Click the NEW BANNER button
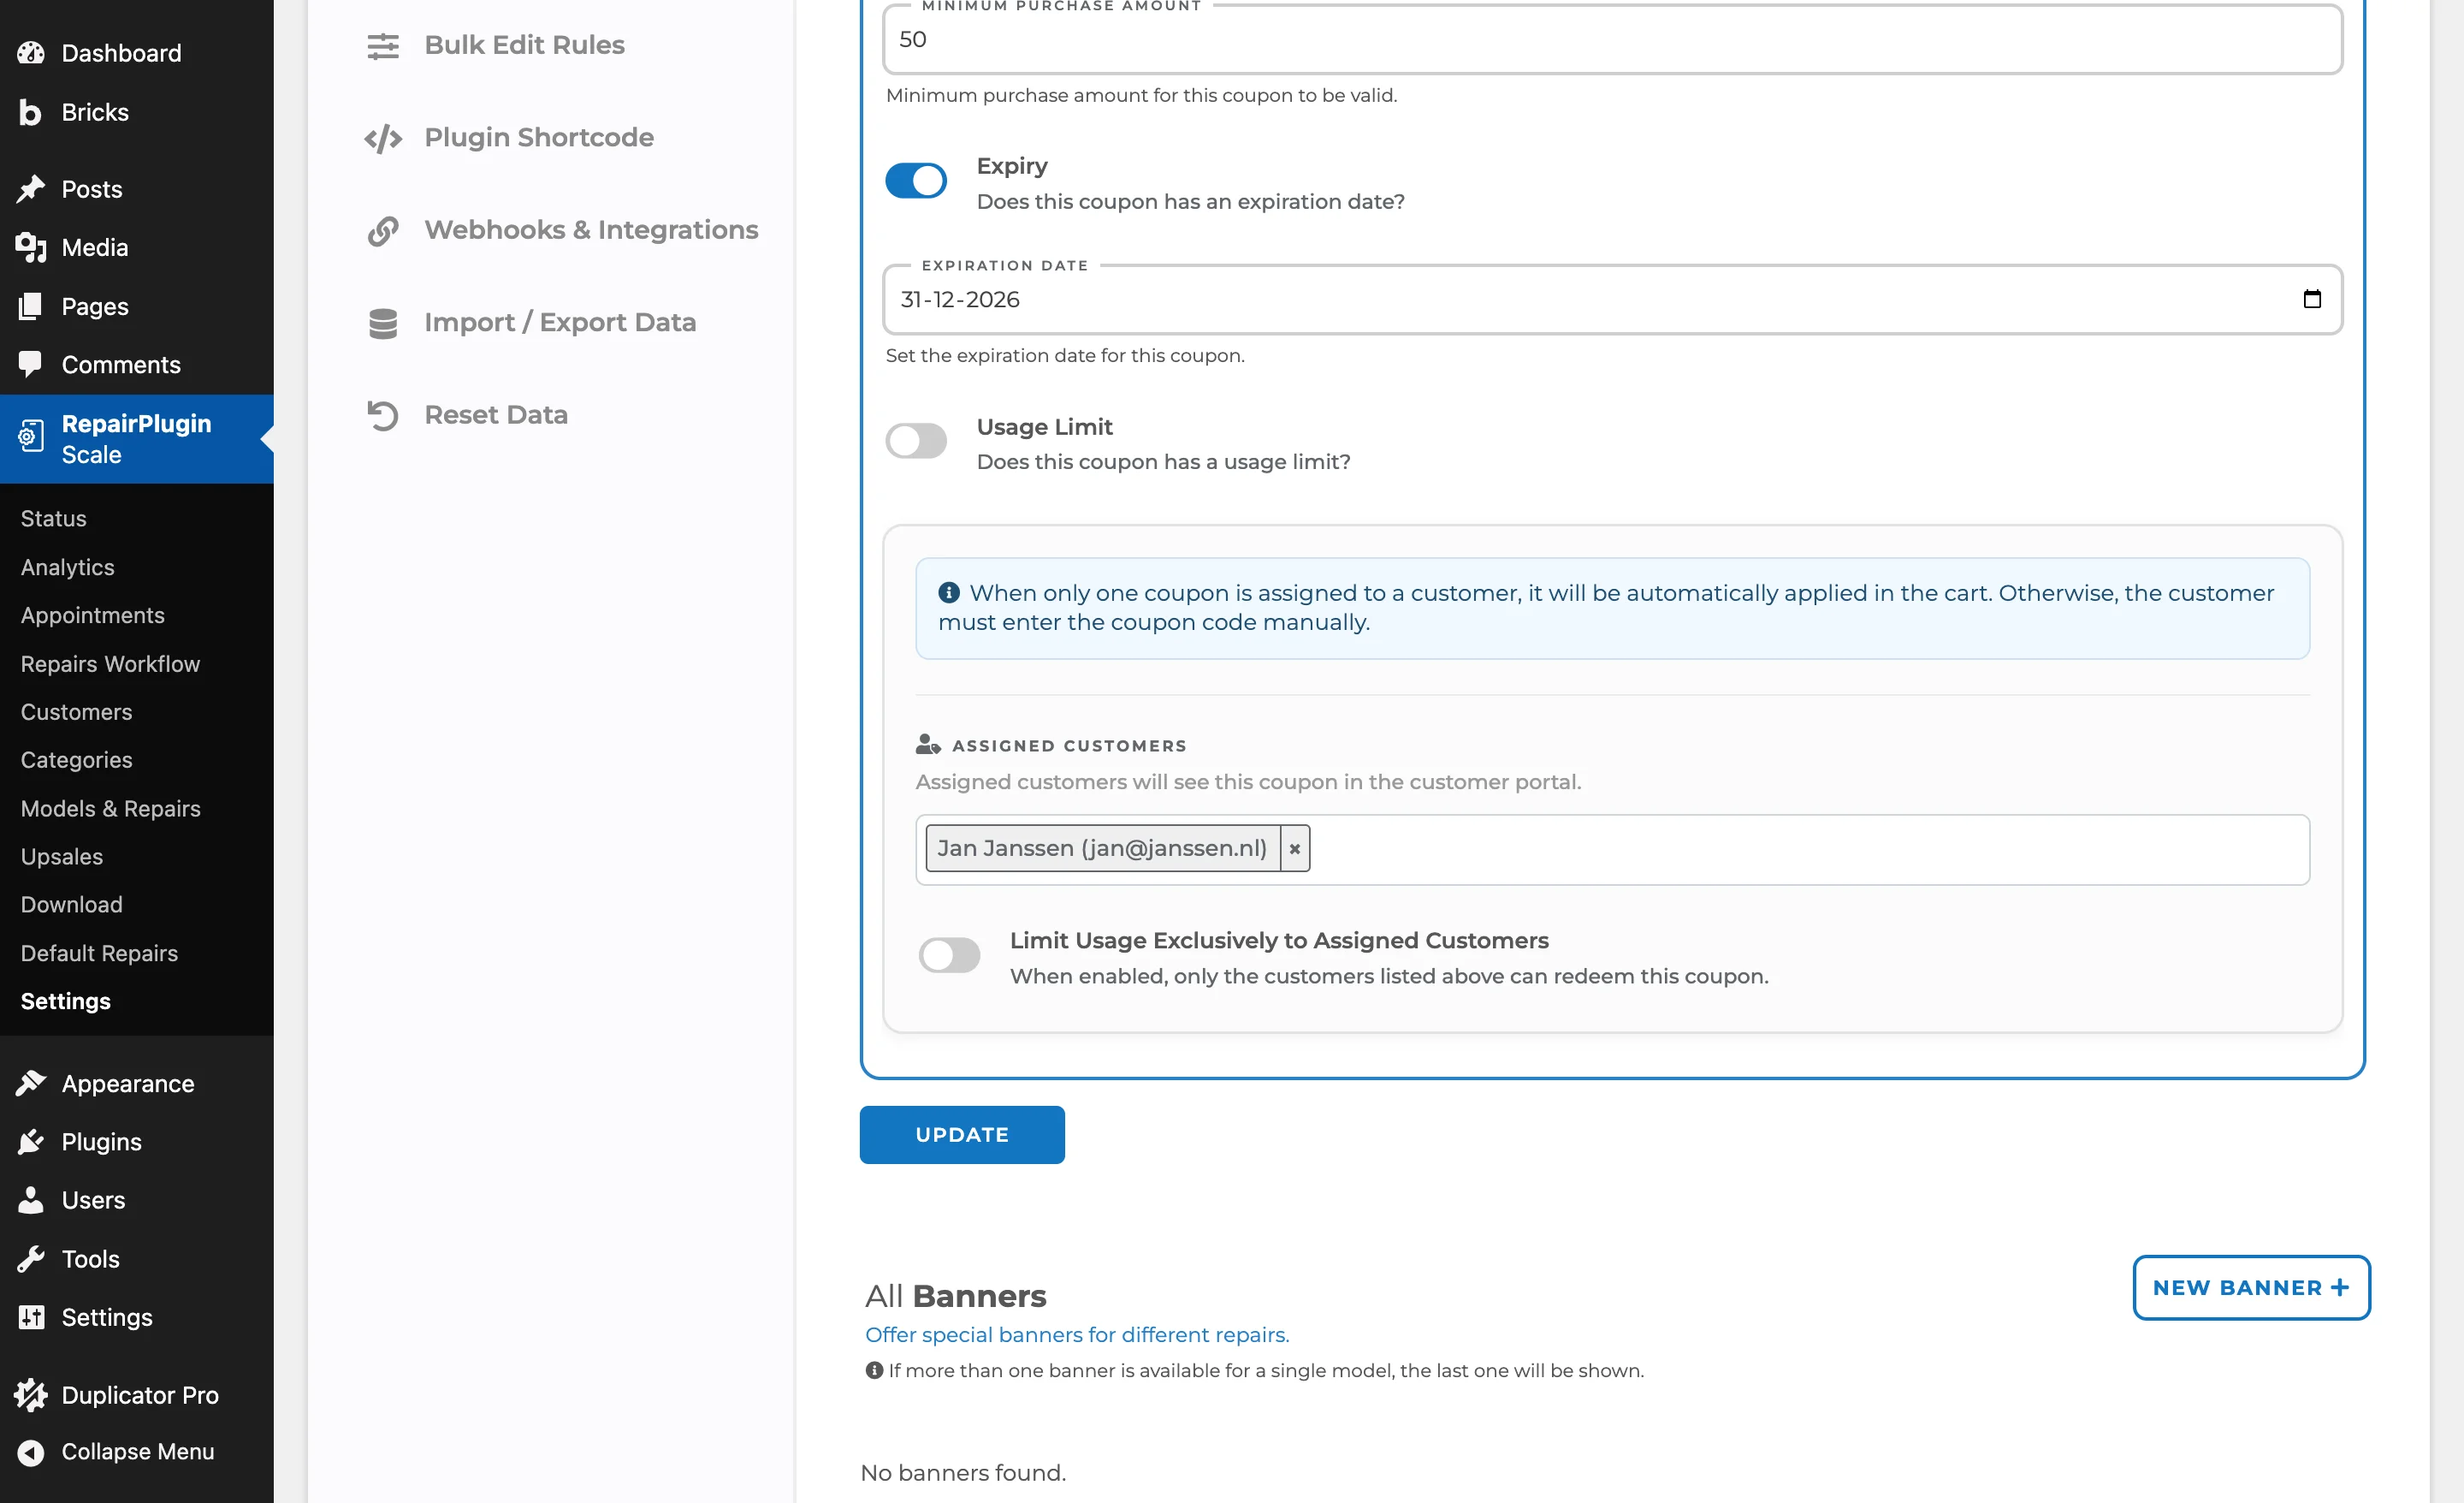Image resolution: width=2464 pixels, height=1503 pixels. [2251, 1288]
